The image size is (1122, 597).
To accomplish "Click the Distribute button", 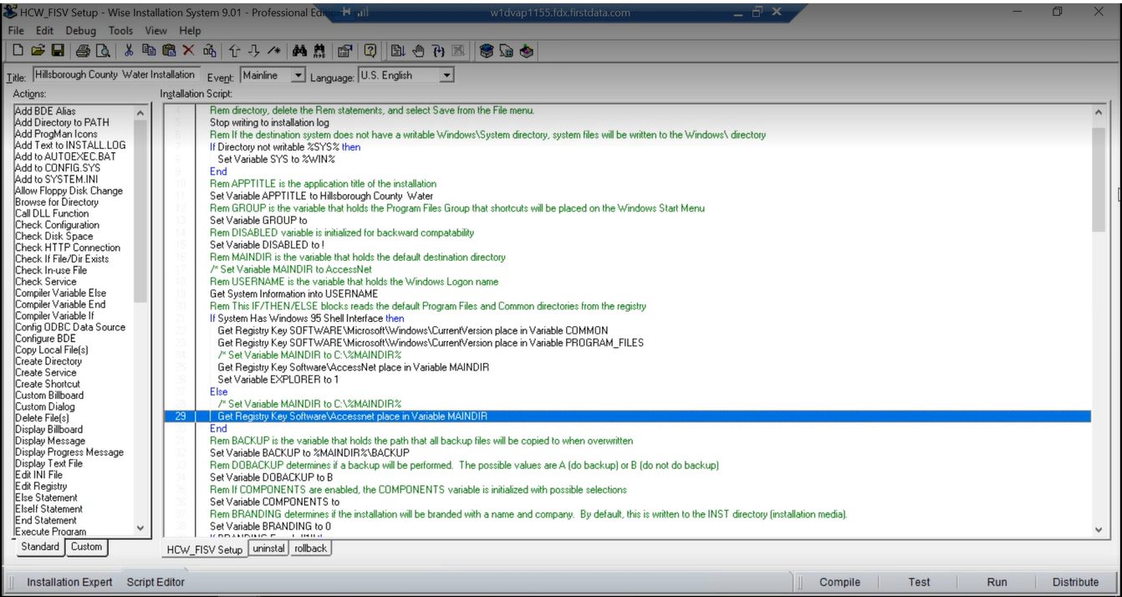I will [1076, 582].
